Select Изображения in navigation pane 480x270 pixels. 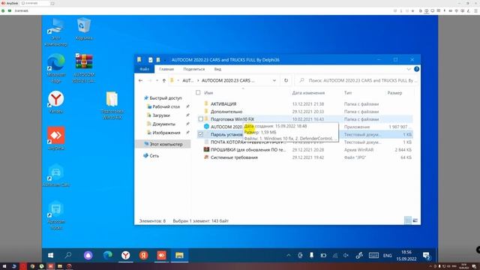[166, 133]
